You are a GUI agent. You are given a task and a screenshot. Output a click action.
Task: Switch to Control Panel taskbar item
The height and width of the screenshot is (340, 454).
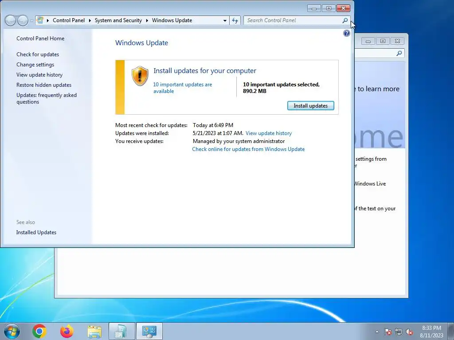pos(149,331)
